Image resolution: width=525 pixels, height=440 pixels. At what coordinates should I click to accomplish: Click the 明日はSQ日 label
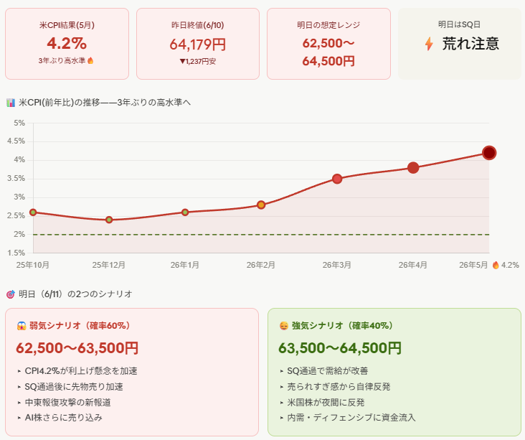point(459,24)
